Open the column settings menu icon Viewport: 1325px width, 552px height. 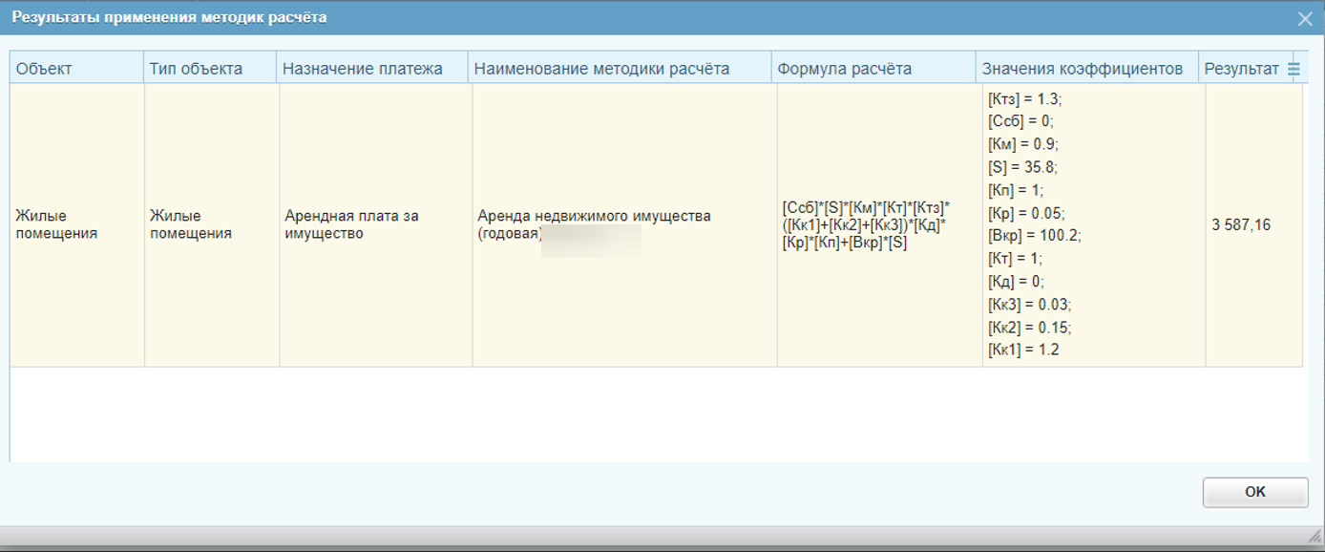point(1293,69)
